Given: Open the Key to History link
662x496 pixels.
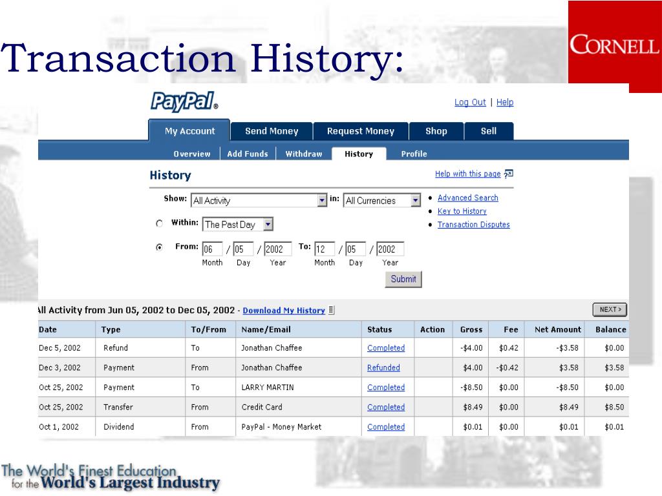Looking at the screenshot, I should tap(462, 211).
